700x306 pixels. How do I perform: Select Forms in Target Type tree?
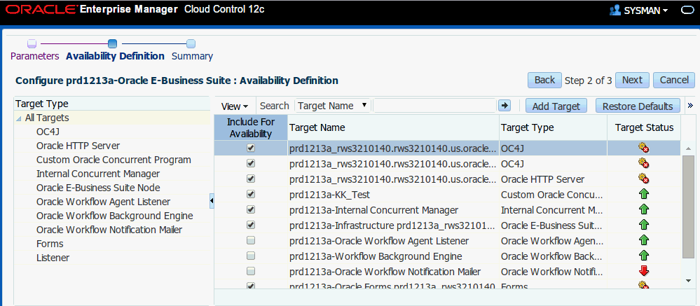(x=50, y=244)
